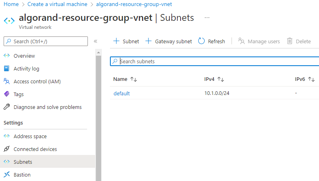Screen dimensions: 319x181
Task: Click the Manage users button
Action: pos(259,41)
